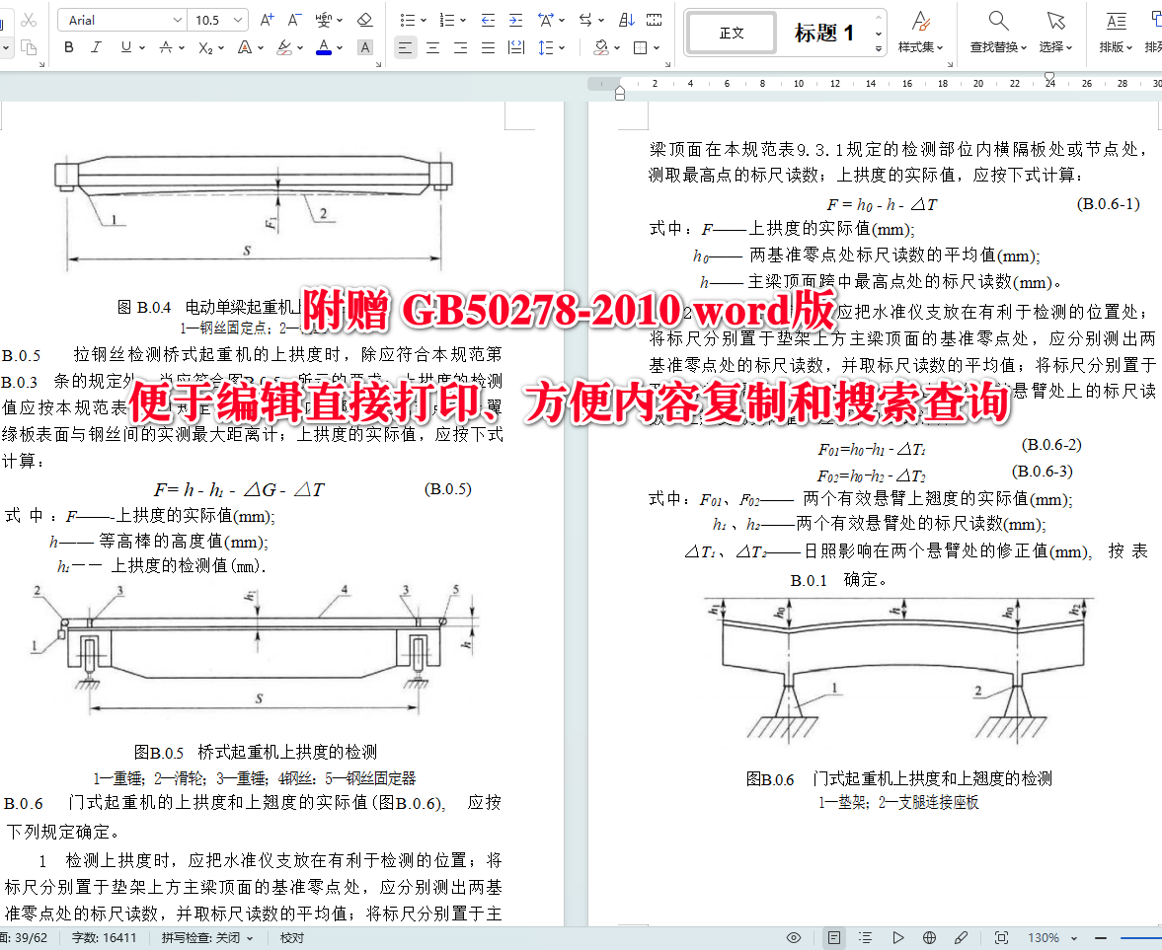
Task: Click the subscript formatting icon
Action: (x=204, y=46)
